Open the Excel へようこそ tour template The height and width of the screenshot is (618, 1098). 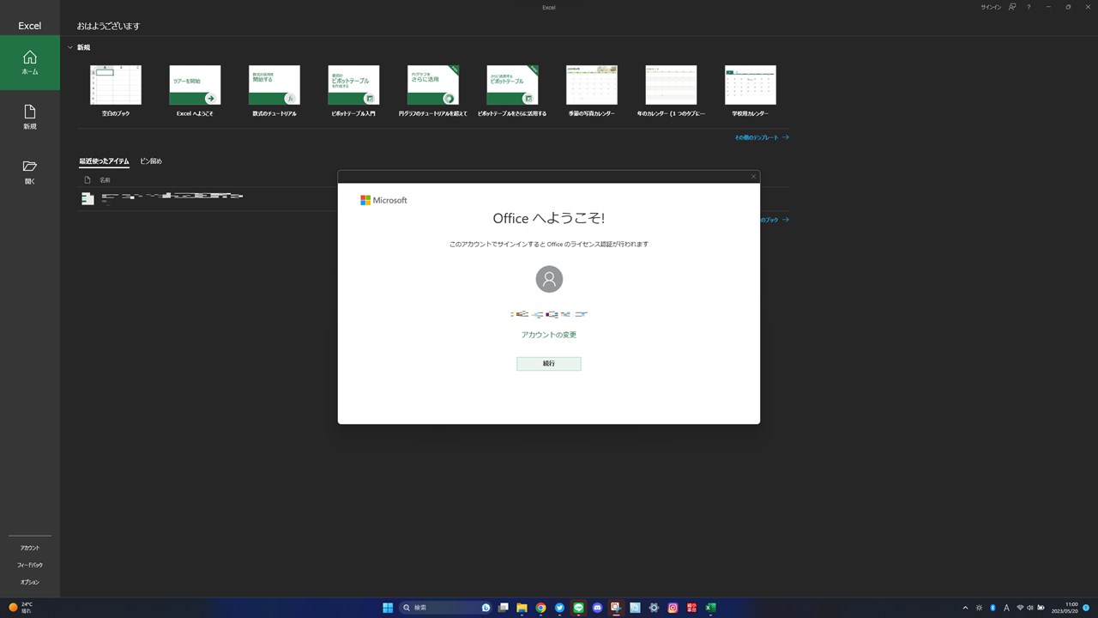pos(195,91)
